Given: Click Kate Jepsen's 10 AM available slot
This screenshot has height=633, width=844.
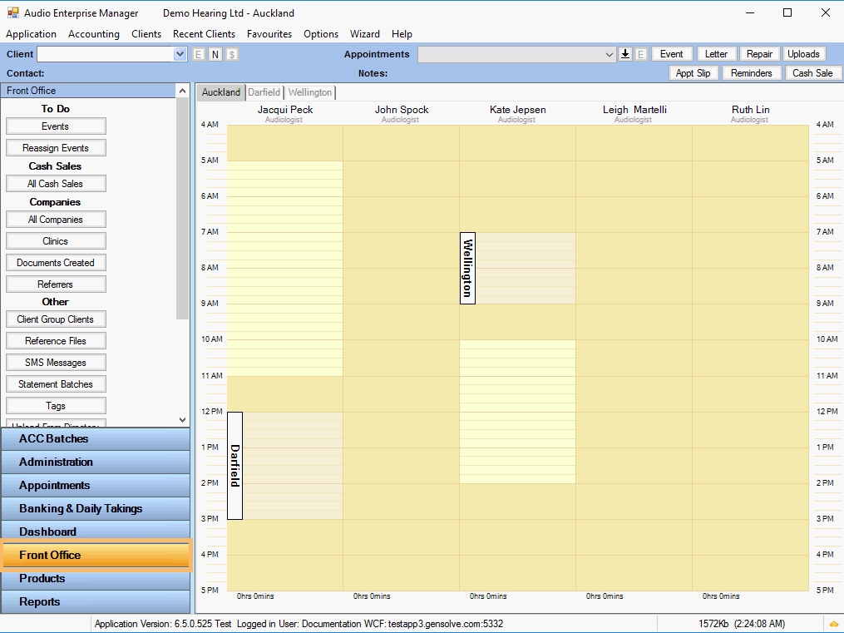Looking at the screenshot, I should pos(516,348).
